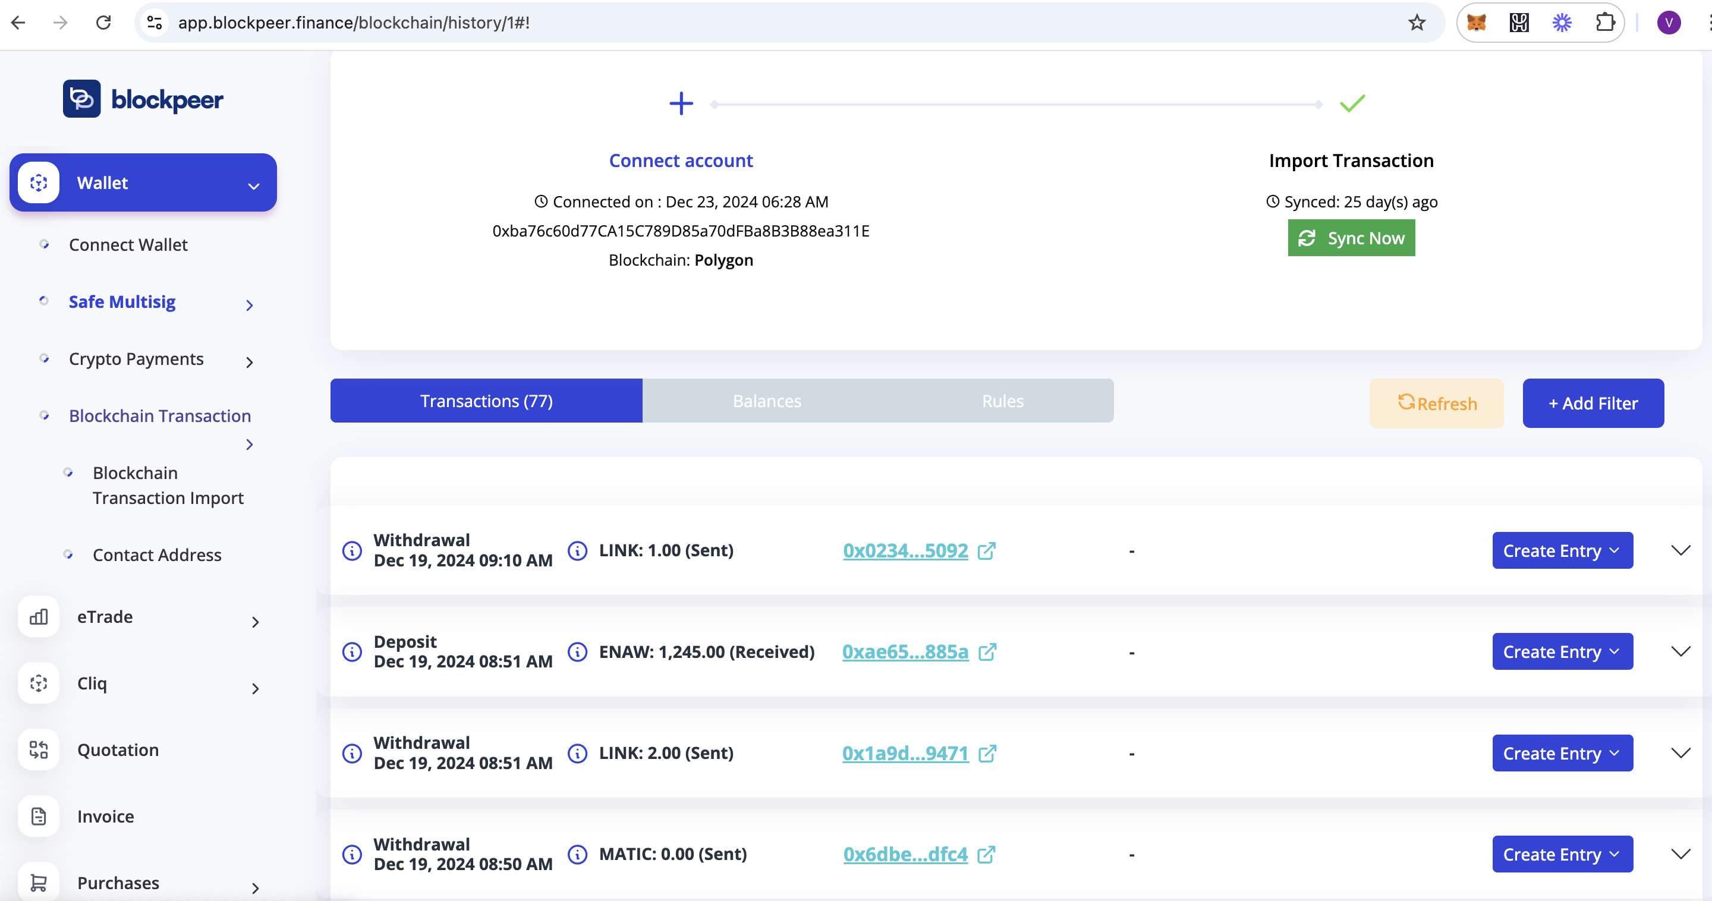Click the Quotation grid icon

point(38,749)
